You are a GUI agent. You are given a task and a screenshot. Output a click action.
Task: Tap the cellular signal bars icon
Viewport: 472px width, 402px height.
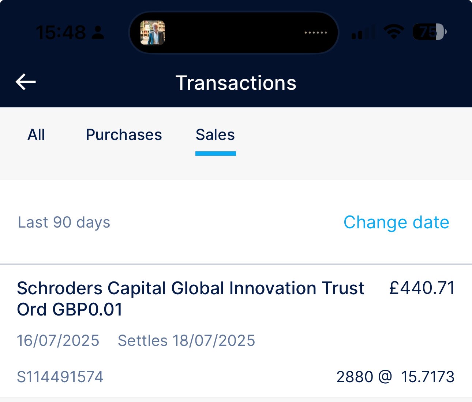(363, 32)
